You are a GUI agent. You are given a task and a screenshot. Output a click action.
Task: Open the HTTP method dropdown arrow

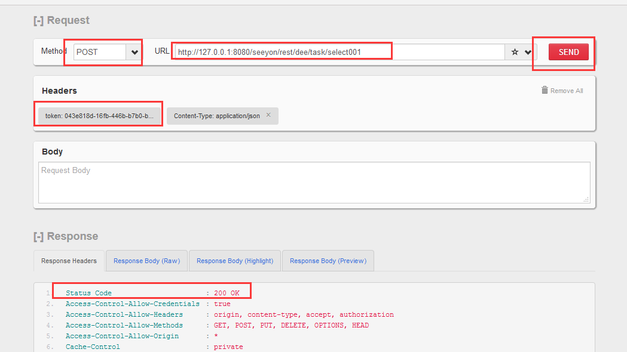pyautogui.click(x=134, y=52)
